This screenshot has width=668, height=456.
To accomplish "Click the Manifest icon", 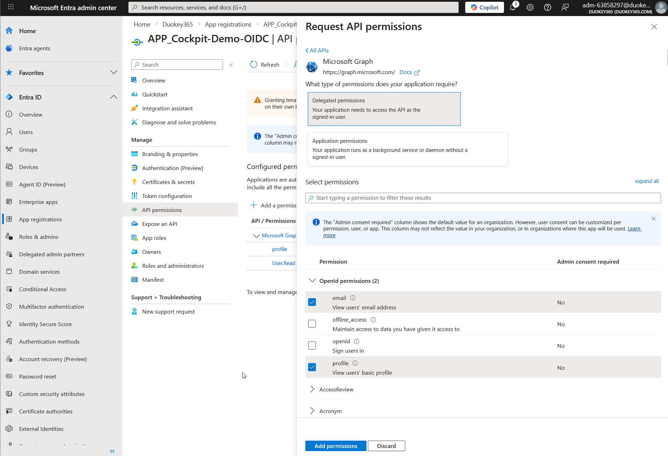I will 134,280.
